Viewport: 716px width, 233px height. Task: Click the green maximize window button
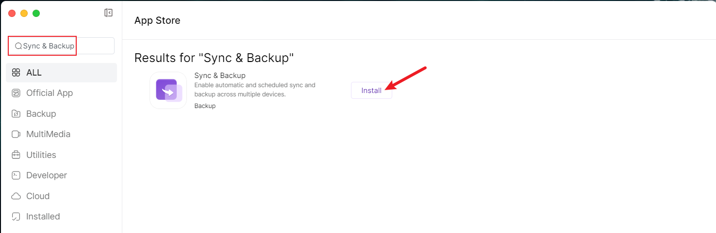click(x=36, y=13)
